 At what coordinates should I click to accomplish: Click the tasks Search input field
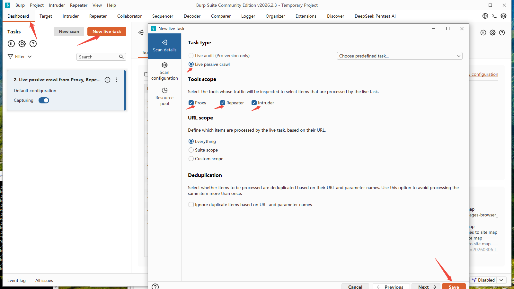tap(98, 57)
